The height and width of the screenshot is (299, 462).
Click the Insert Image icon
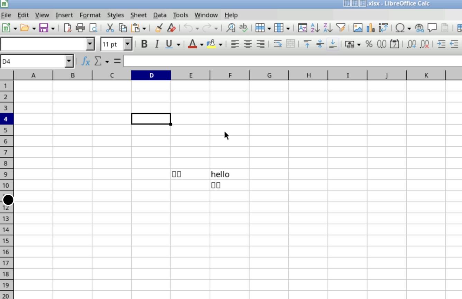click(x=358, y=28)
